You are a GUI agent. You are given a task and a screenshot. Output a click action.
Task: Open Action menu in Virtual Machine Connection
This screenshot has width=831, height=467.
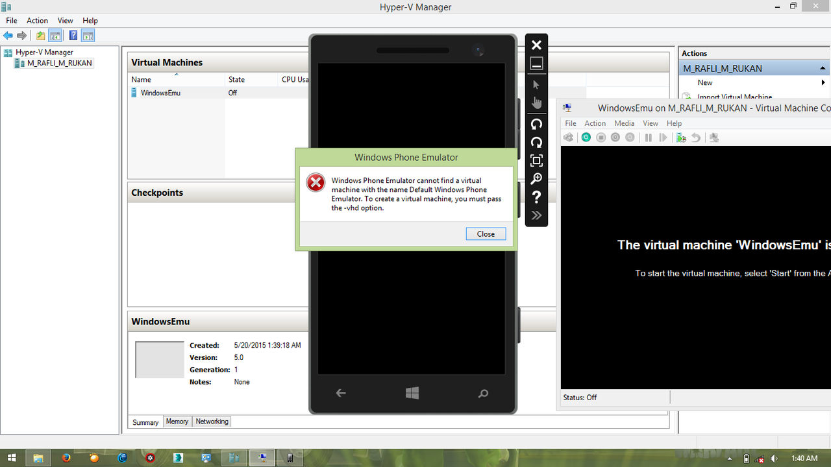tap(595, 123)
